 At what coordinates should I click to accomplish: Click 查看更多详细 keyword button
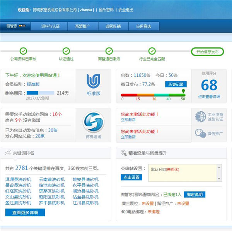click(x=25, y=212)
